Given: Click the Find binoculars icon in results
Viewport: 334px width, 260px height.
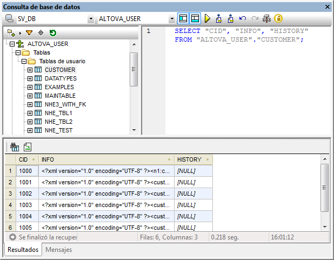Looking at the screenshot, I should [15, 146].
